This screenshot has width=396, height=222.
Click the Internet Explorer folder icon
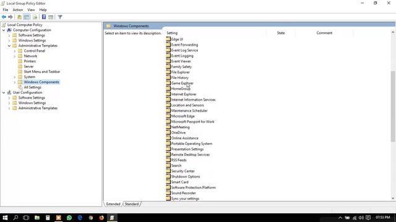point(168,94)
